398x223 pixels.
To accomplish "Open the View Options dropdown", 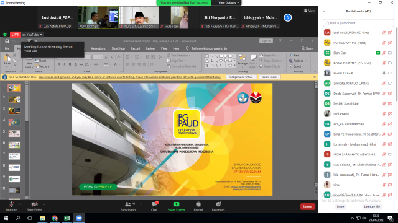I will 228,2.
